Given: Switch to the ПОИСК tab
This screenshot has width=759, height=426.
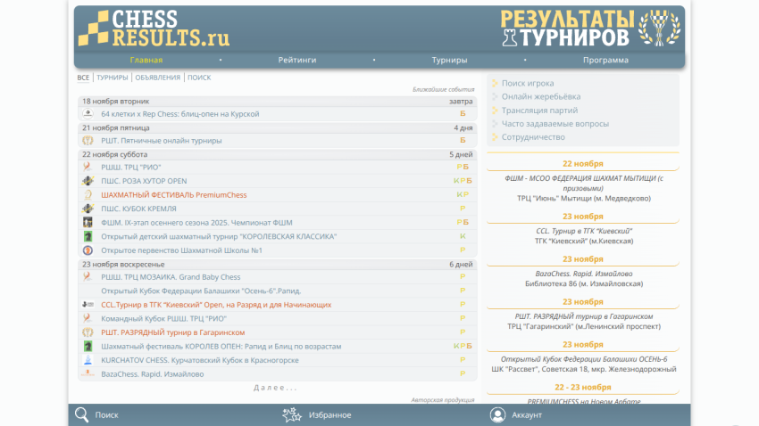Looking at the screenshot, I should point(199,78).
